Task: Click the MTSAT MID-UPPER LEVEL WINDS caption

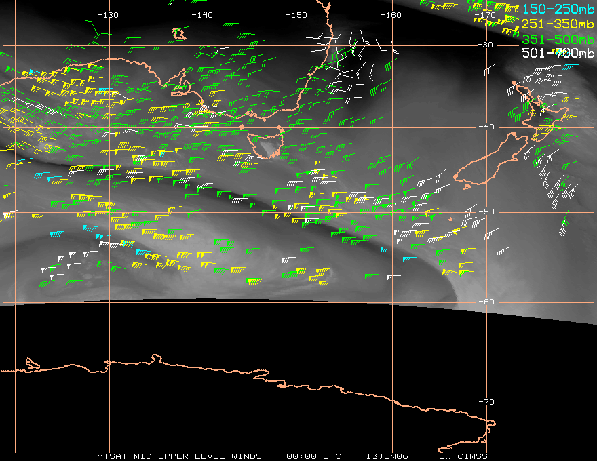Action: coord(179,456)
